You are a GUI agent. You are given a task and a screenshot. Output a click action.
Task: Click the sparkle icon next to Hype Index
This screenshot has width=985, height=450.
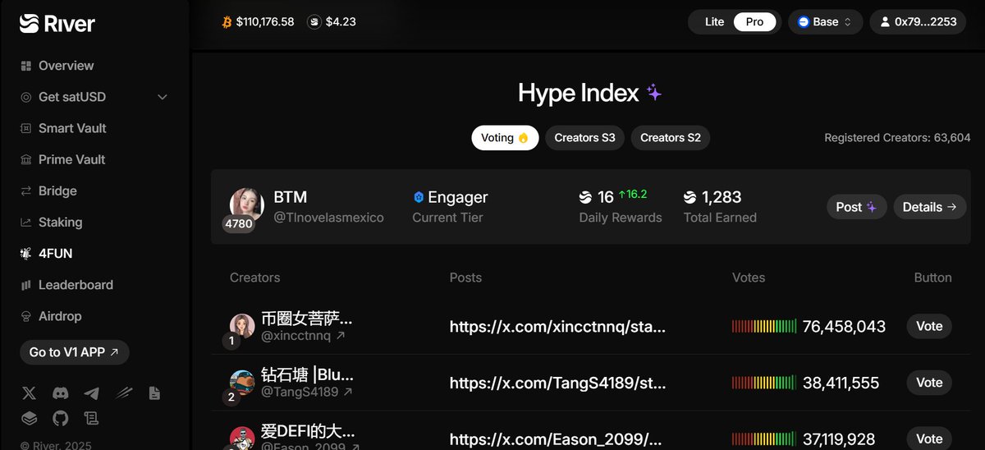click(654, 93)
